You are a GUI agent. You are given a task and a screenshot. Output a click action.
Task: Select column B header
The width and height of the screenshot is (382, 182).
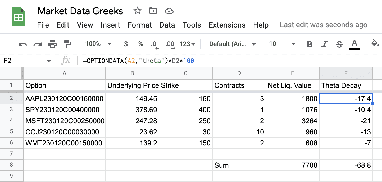click(x=132, y=73)
